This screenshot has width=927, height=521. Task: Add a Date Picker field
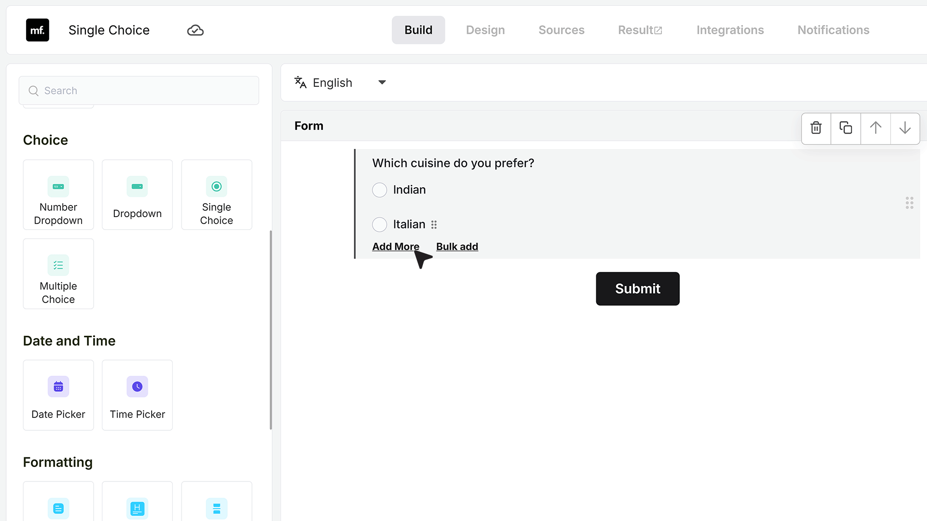click(58, 395)
